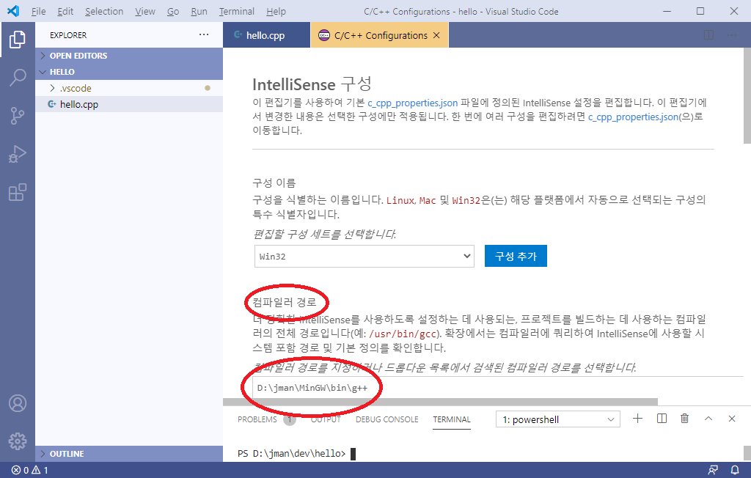Image resolution: width=751 pixels, height=478 pixels.
Task: Split the editor to the right
Action: (x=708, y=35)
